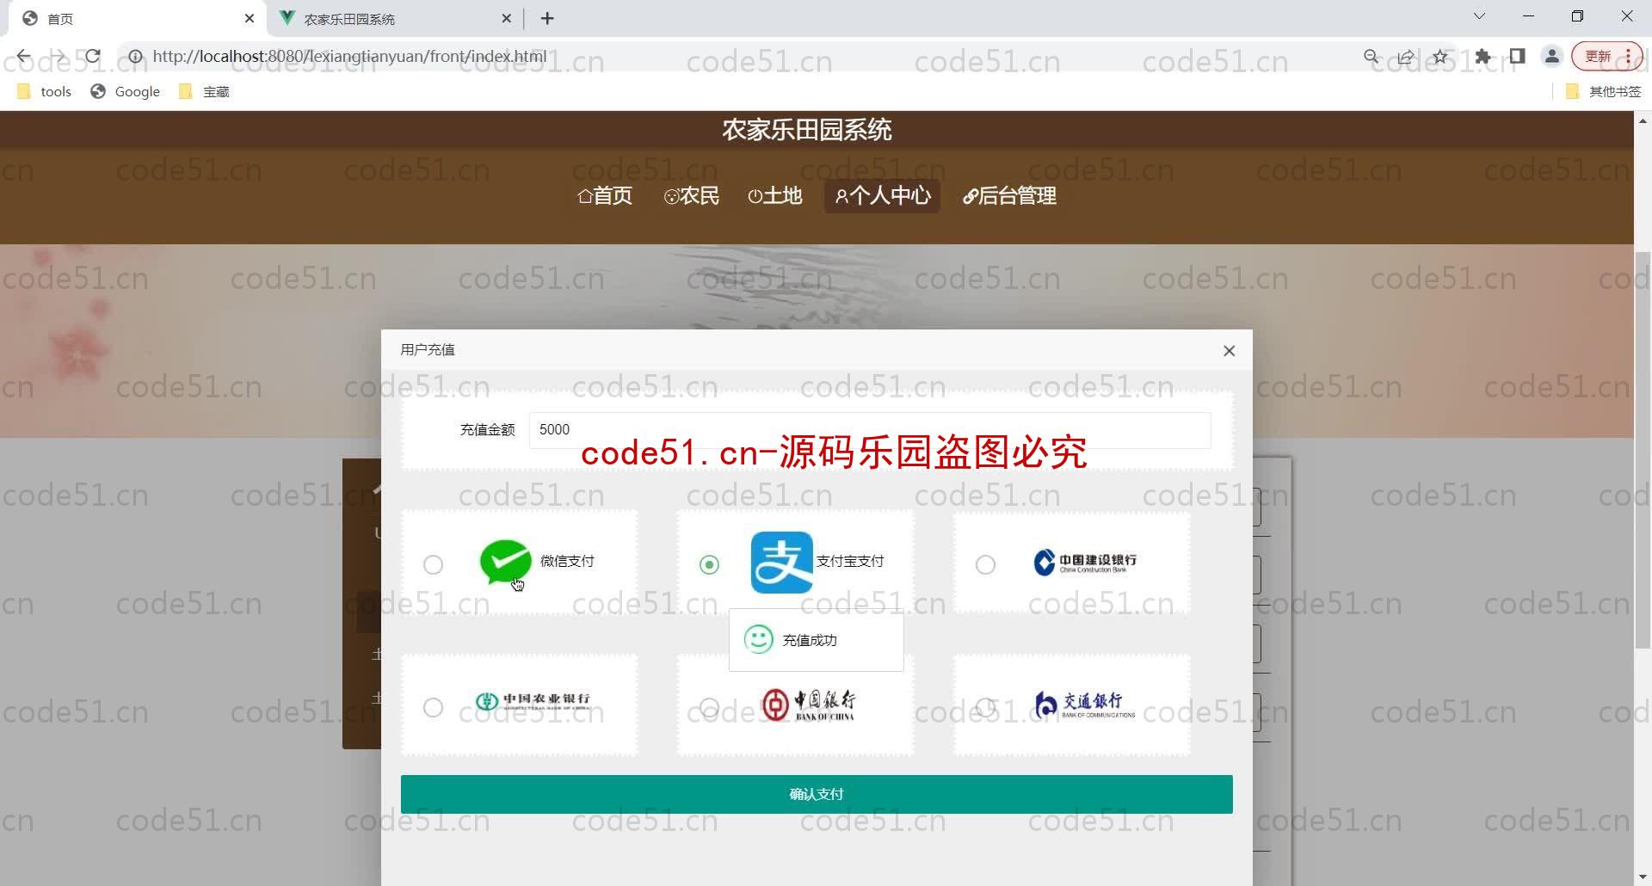Open a new browser tab

click(547, 18)
